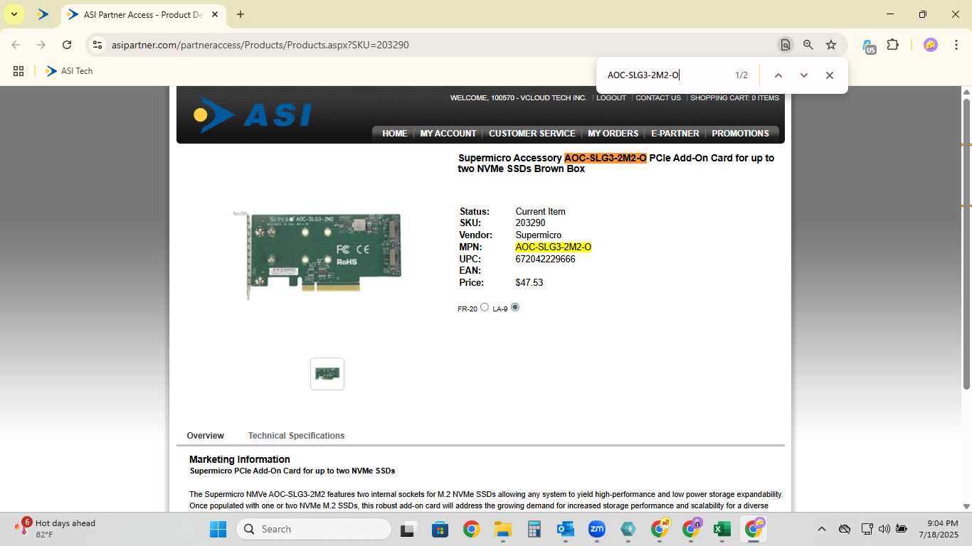Open Outlook from the taskbar
The height and width of the screenshot is (546, 972).
[x=566, y=529]
